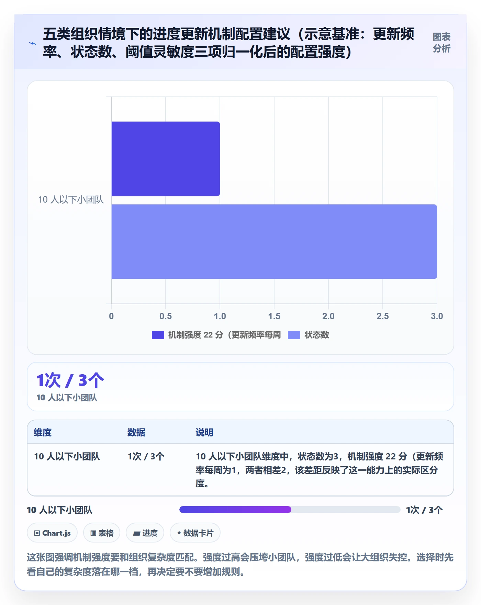
Task: Click the 1次 / 3个 value right of progress bar
Action: [x=424, y=510]
